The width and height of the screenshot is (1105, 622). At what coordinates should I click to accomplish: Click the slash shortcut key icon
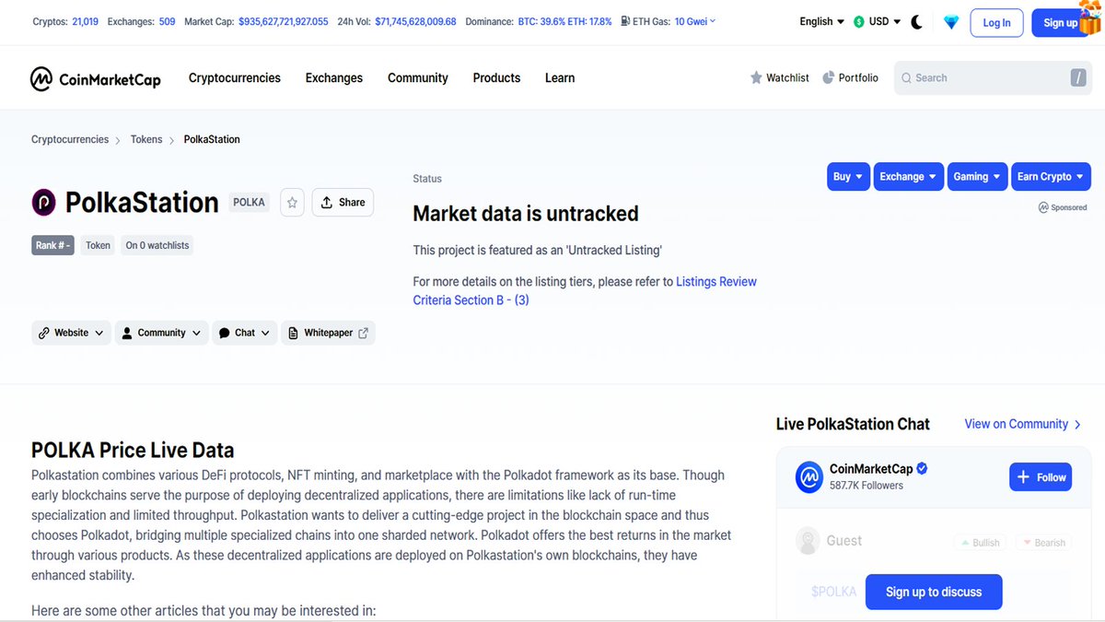pos(1078,78)
